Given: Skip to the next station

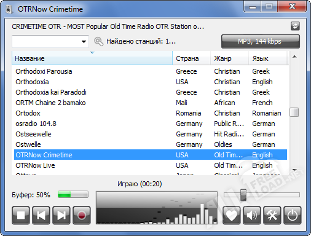Looking at the screenshot, I should (61, 215).
